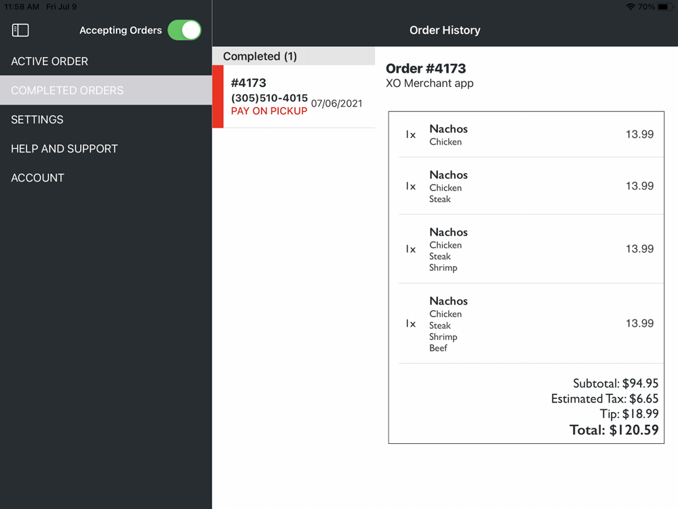
Task: Tap the Wi-Fi status icon
Action: tap(631, 7)
